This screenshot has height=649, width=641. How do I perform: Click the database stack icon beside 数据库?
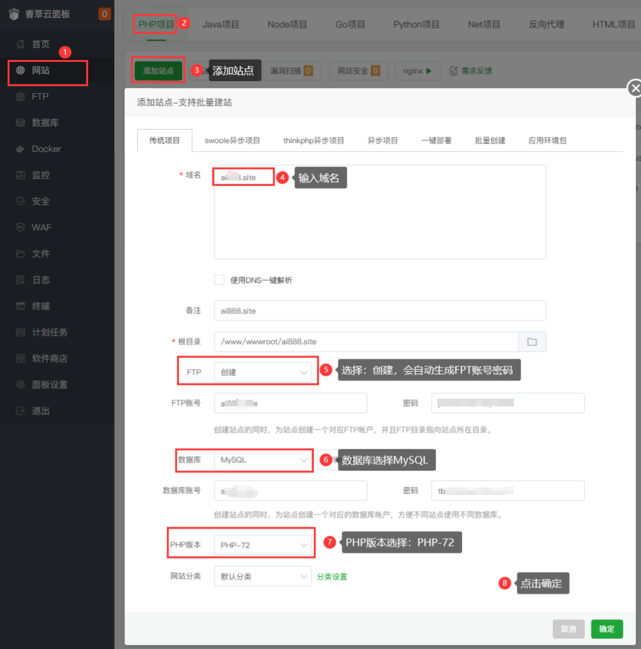tap(20, 123)
